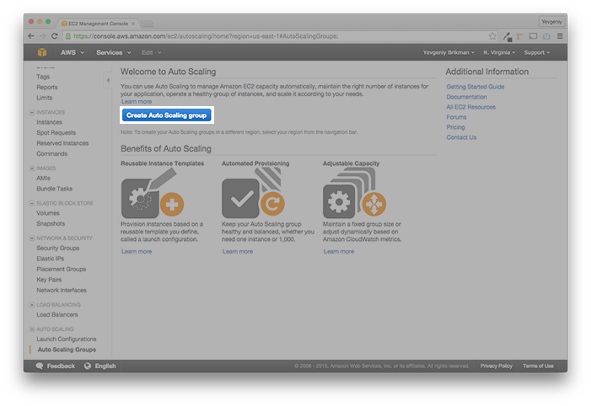Viewport: 591px width, 406px height.
Task: Click Learn more under Reusable Instance Templates
Action: pyautogui.click(x=137, y=252)
